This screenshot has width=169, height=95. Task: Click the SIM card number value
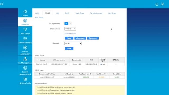(59, 64)
